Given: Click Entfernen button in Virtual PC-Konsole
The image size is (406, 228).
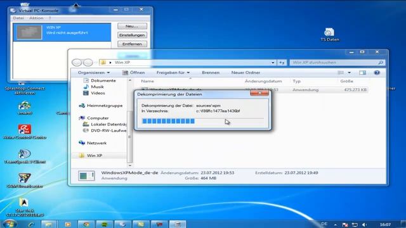Looking at the screenshot, I should [x=132, y=44].
